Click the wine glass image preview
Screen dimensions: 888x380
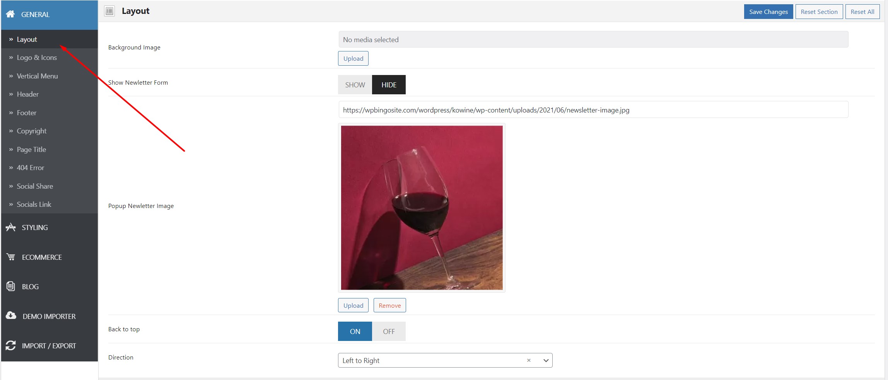pos(422,208)
